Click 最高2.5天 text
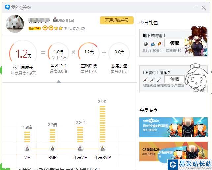The image size is (212, 170). click(119, 71)
